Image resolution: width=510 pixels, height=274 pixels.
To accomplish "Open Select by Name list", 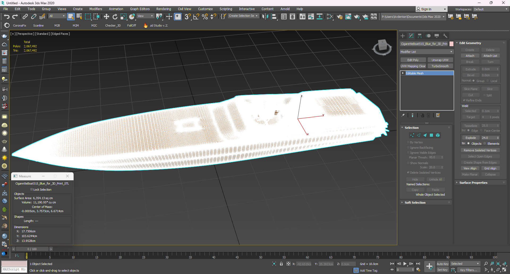I will pos(79,17).
